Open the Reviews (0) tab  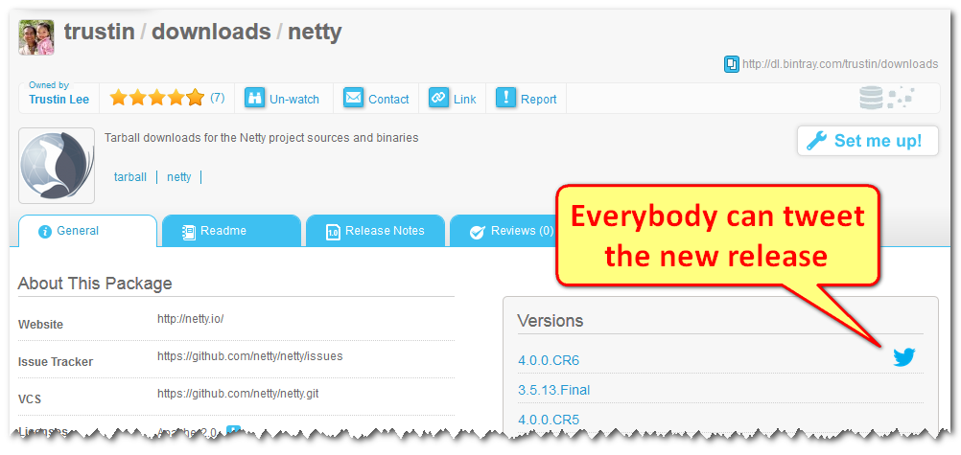coord(510,231)
